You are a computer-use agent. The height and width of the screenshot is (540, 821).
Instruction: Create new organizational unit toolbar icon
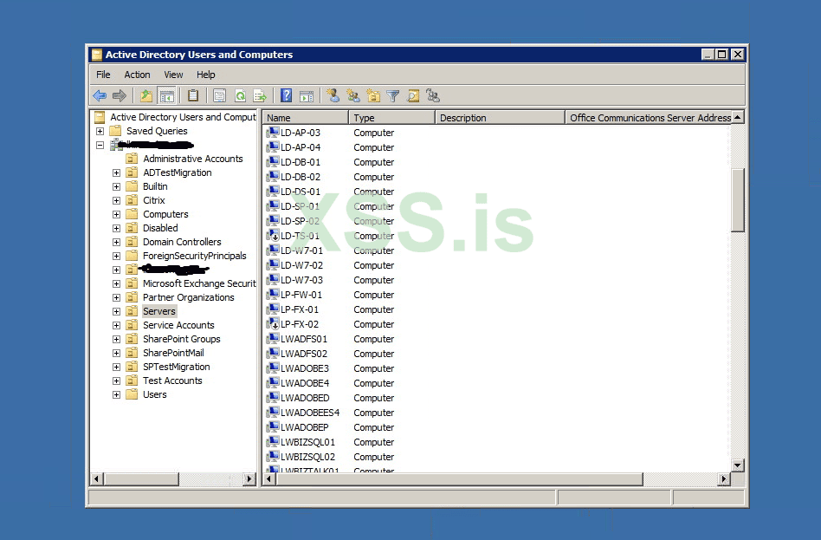tap(372, 95)
